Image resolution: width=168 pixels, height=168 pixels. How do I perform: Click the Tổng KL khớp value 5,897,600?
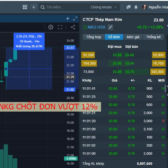click(x=144, y=164)
